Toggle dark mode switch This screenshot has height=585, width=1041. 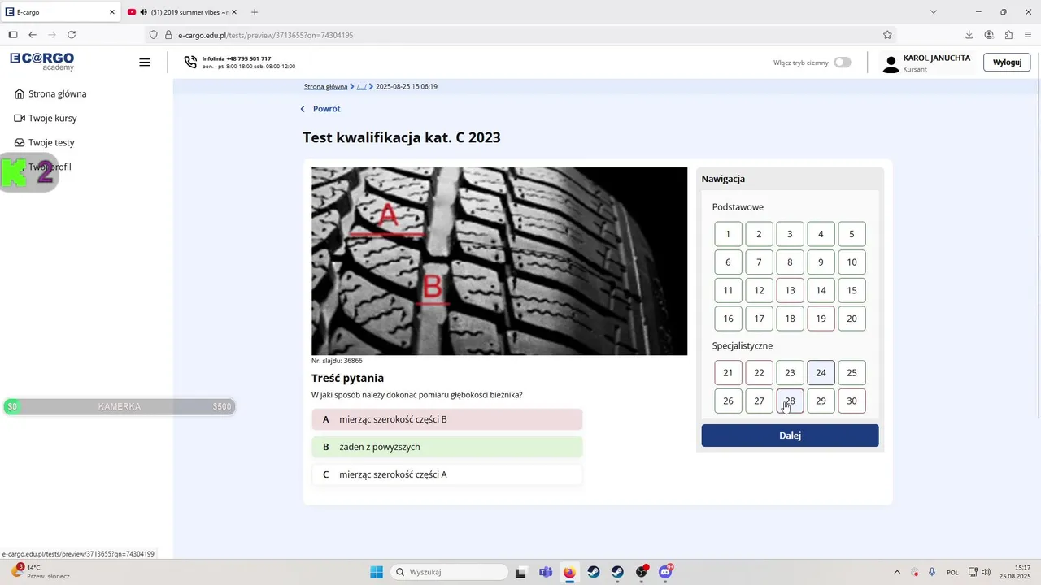[843, 63]
